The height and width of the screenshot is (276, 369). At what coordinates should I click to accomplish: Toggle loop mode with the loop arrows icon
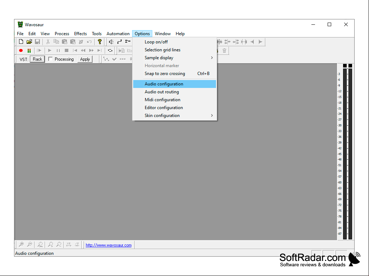tap(110, 51)
